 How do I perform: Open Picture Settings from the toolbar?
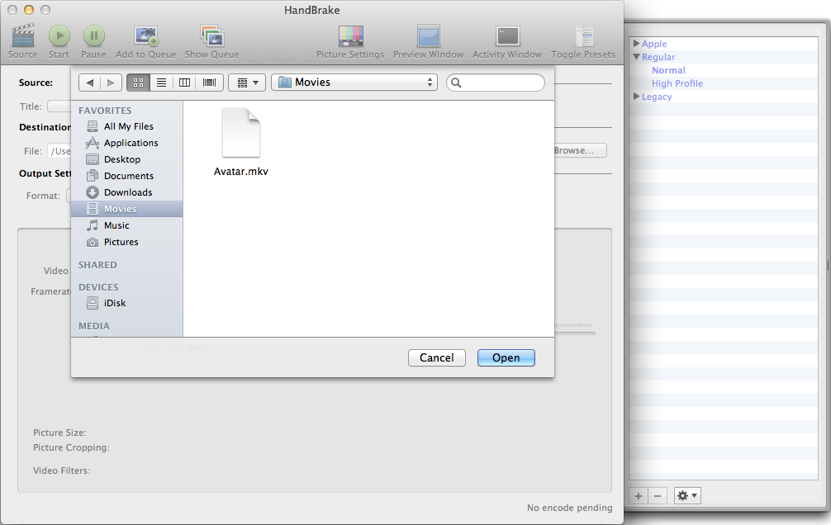point(350,37)
